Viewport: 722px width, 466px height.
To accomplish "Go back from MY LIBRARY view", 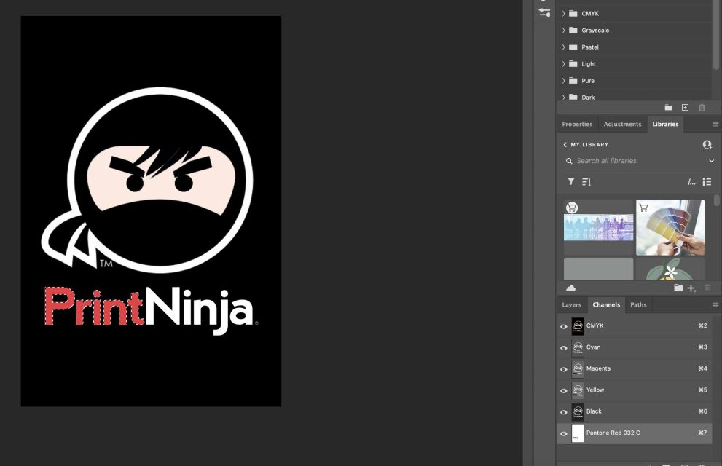I will 565,144.
